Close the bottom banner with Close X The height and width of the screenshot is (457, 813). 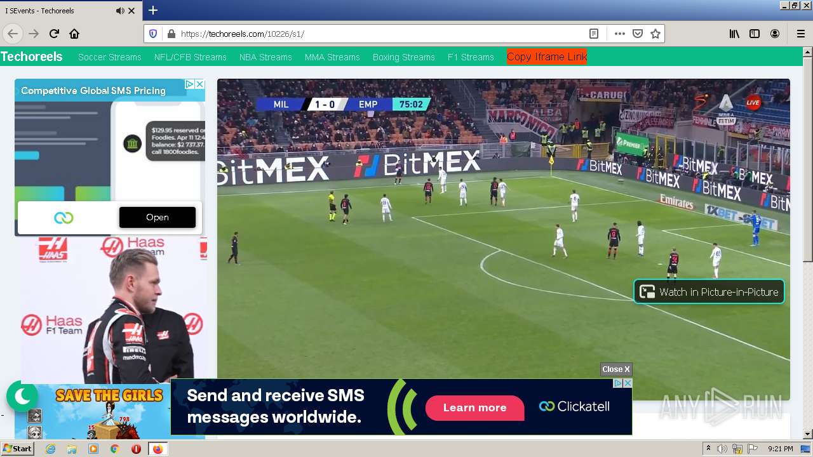tap(616, 369)
